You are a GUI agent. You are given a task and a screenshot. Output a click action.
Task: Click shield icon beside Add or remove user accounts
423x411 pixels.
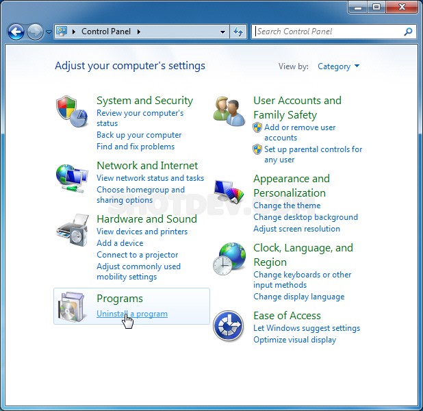[x=257, y=127]
